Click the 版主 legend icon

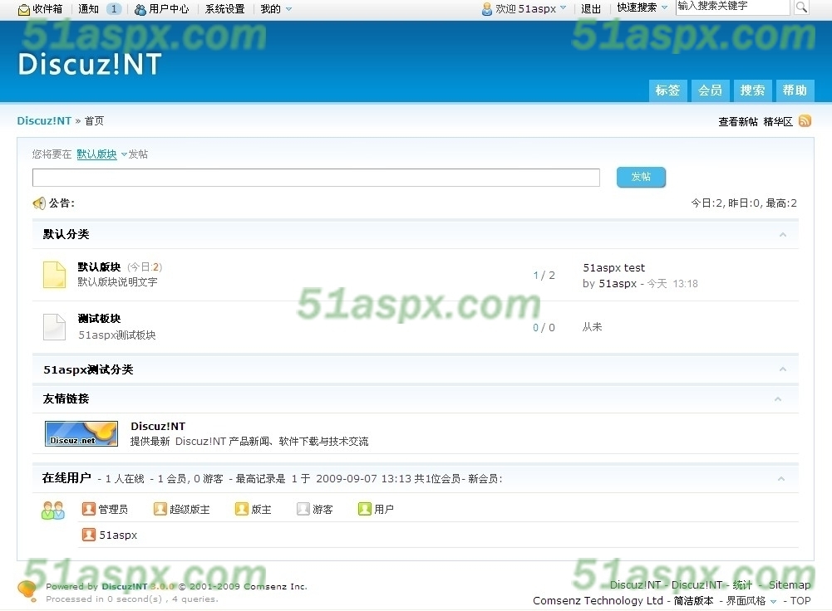pos(241,509)
